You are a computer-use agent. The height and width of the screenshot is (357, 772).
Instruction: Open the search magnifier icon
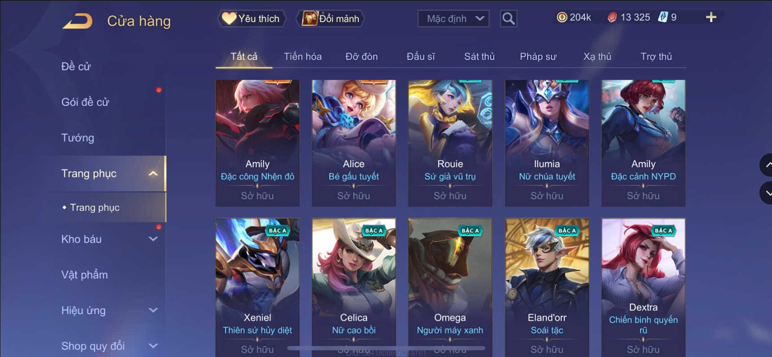(508, 19)
